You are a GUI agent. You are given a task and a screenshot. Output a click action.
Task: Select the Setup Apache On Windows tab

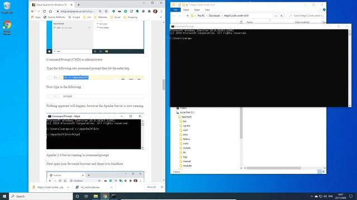(x=52, y=4)
